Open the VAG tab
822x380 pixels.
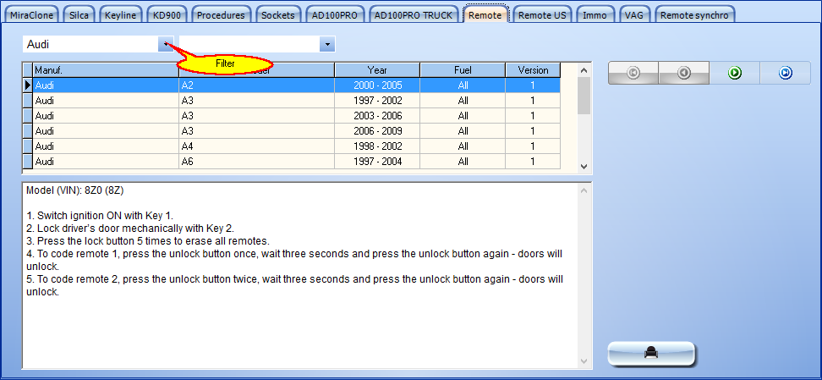pos(633,15)
